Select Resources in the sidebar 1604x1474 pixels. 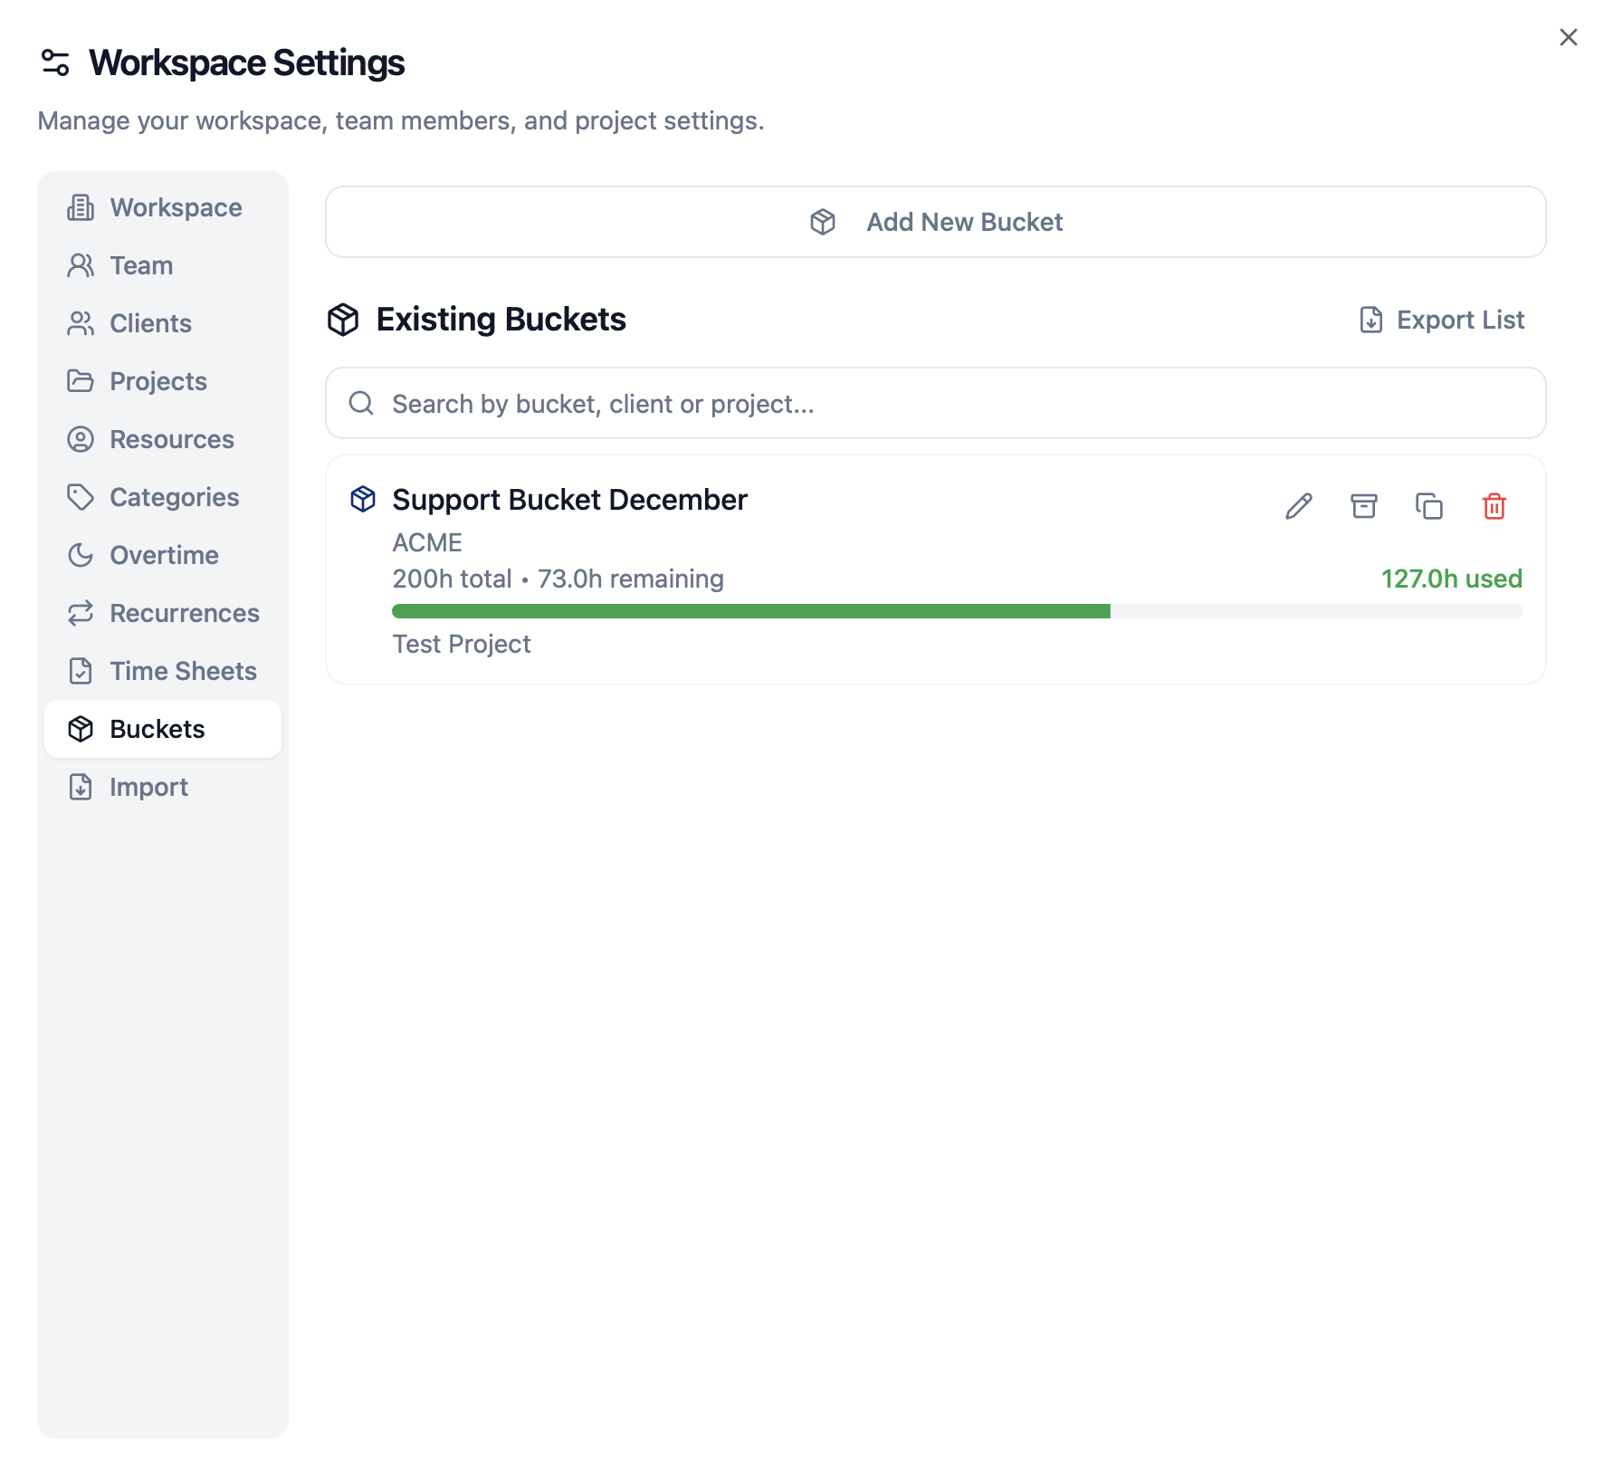click(x=163, y=439)
